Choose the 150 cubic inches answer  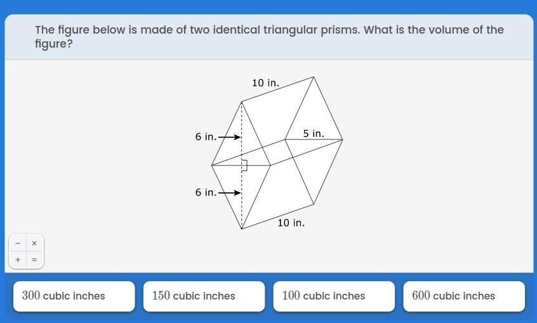coord(204,296)
